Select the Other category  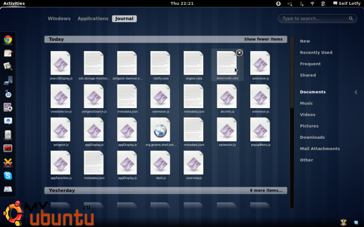click(306, 160)
